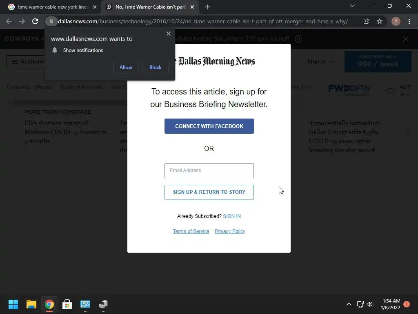
Task: Open Dallas County COVID-19 cases headline
Action: tap(345, 137)
